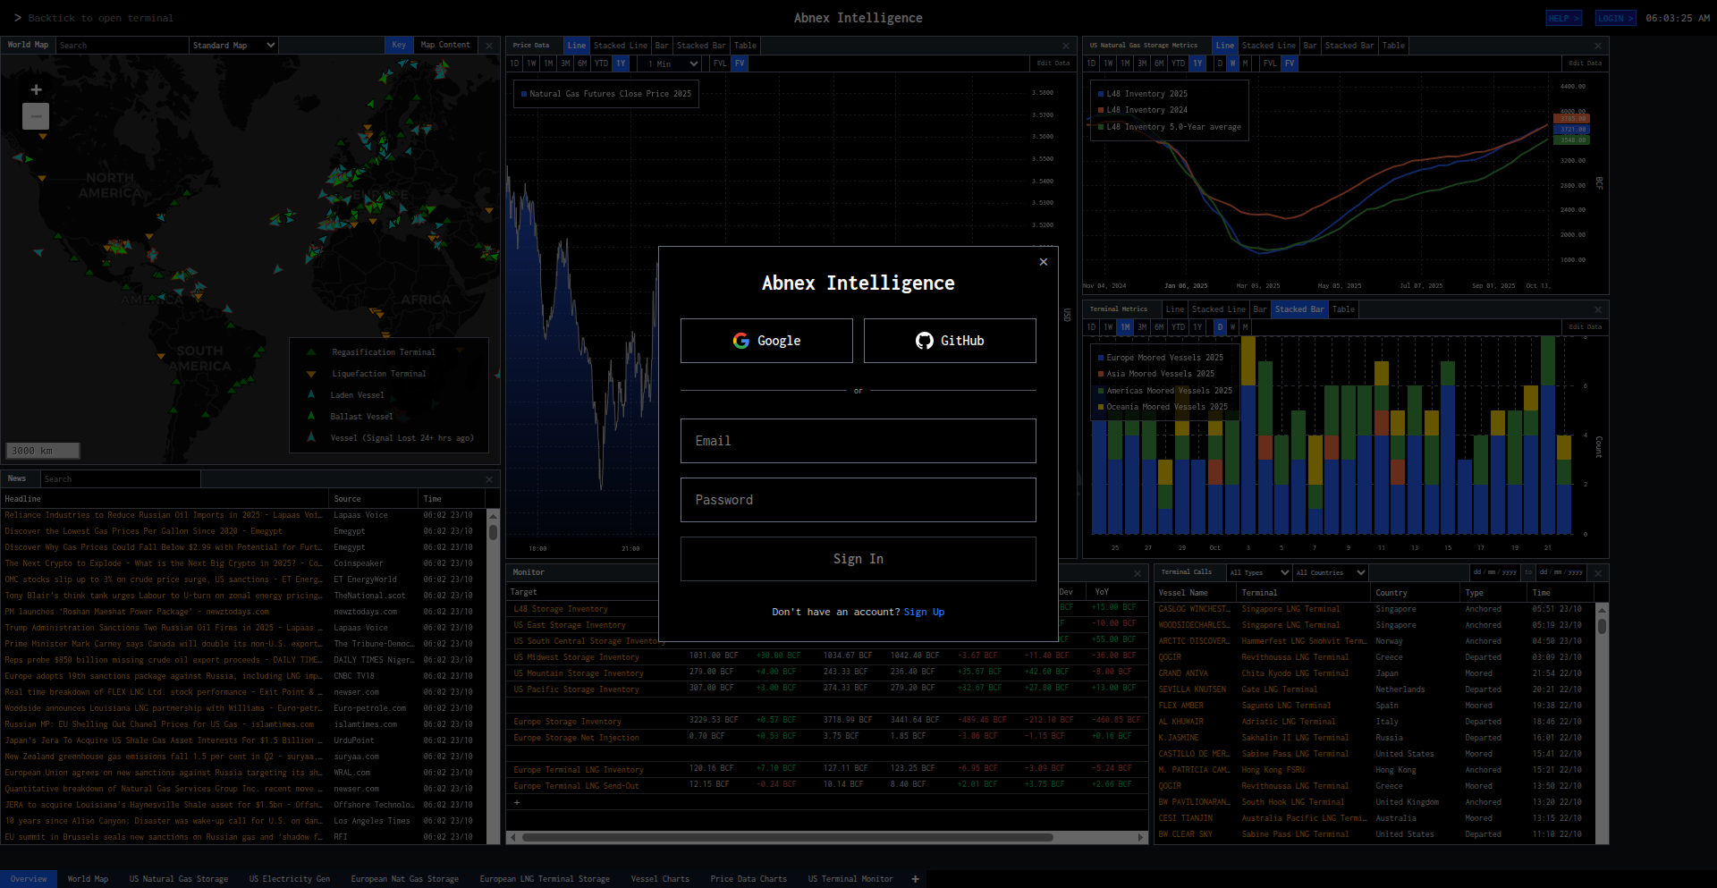Zoom in on the world map
The height and width of the screenshot is (888, 1717).
[36, 90]
